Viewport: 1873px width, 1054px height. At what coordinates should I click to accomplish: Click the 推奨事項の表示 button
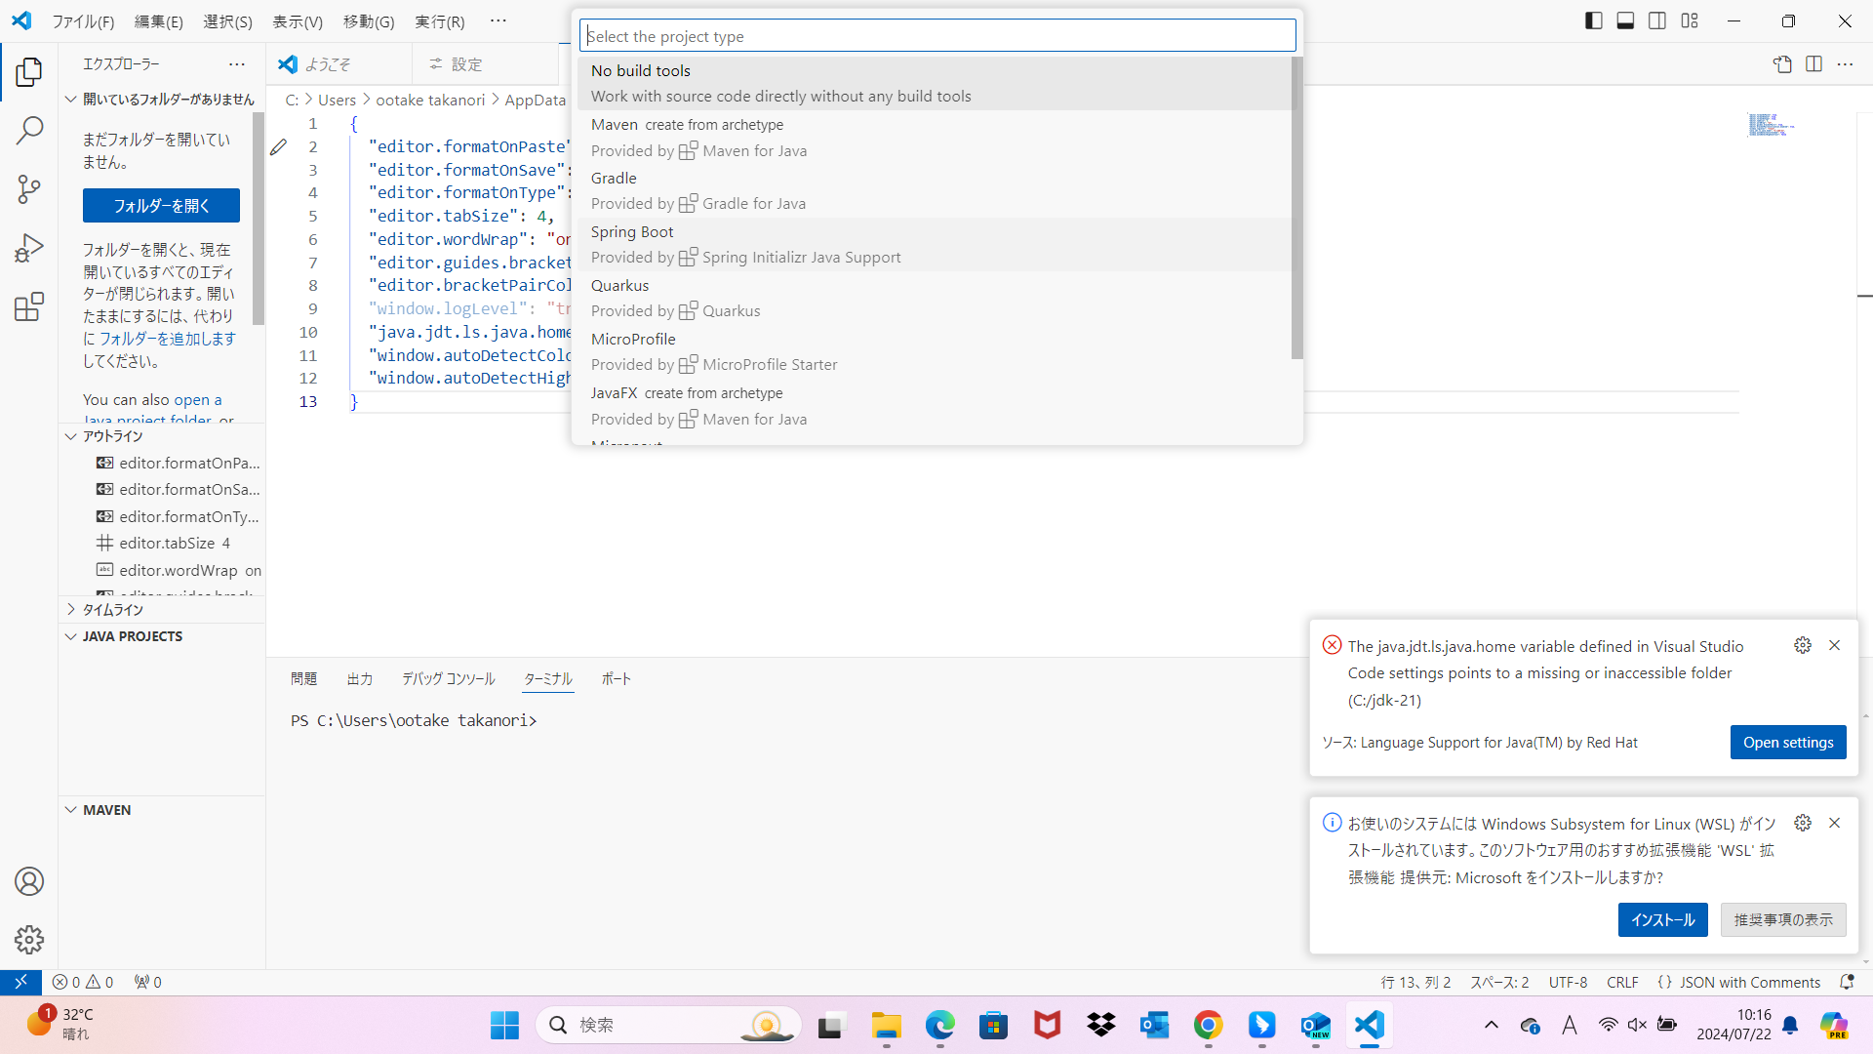tap(1783, 919)
